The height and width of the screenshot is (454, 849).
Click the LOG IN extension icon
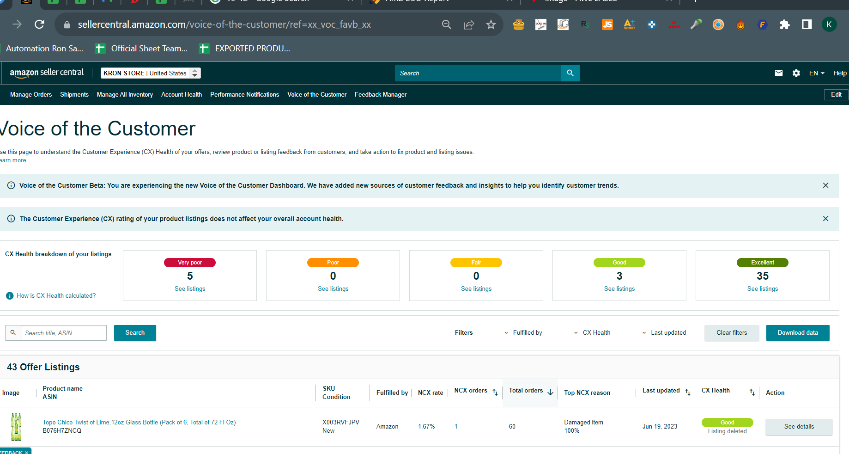point(541,25)
